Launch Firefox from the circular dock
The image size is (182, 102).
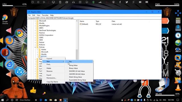(9, 41)
